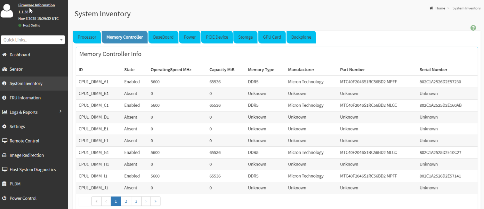Click the PLDM database icon
The image size is (484, 209).
pos(4,184)
